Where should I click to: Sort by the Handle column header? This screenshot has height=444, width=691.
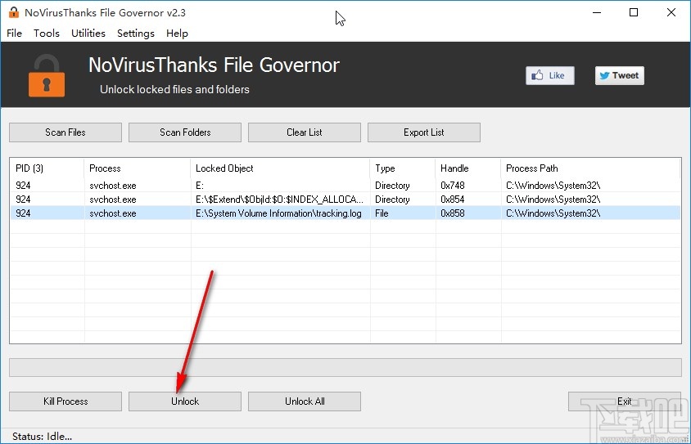tap(468, 168)
